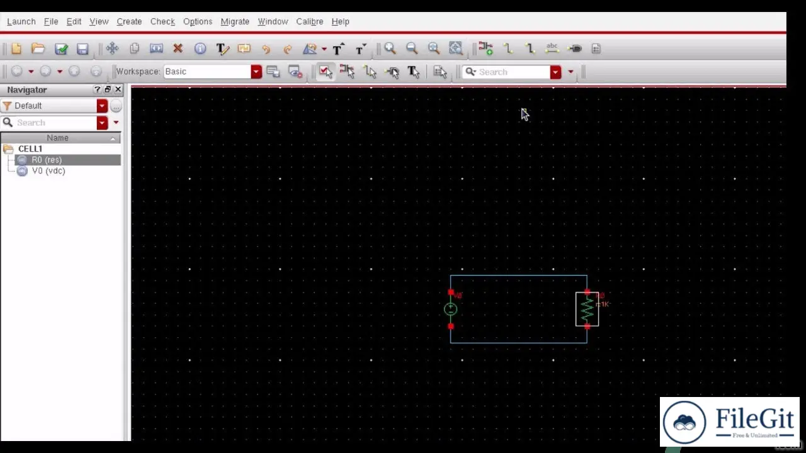Image resolution: width=806 pixels, height=453 pixels.
Task: Click the Go Forward navigation arrow
Action: point(45,72)
